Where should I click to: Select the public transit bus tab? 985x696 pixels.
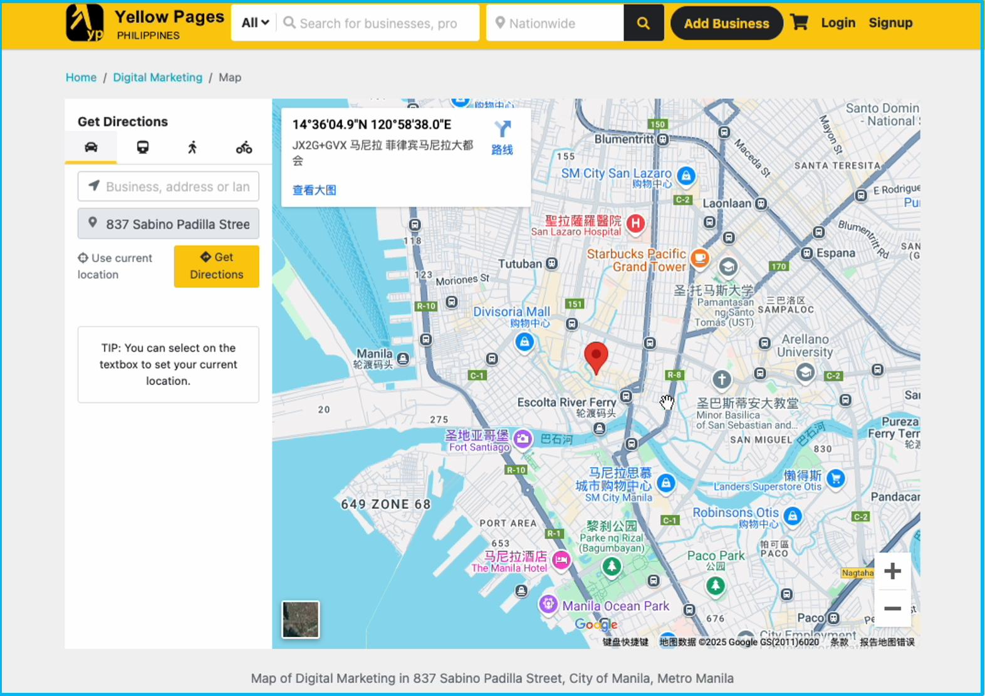click(x=143, y=147)
